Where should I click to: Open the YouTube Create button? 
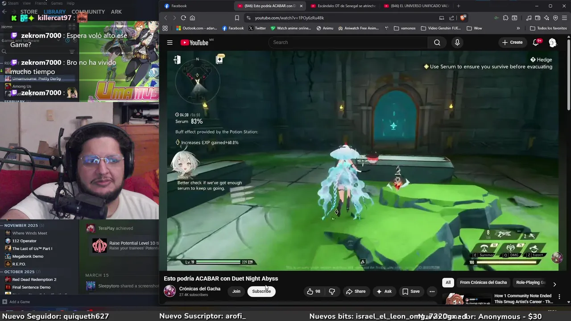(x=512, y=42)
